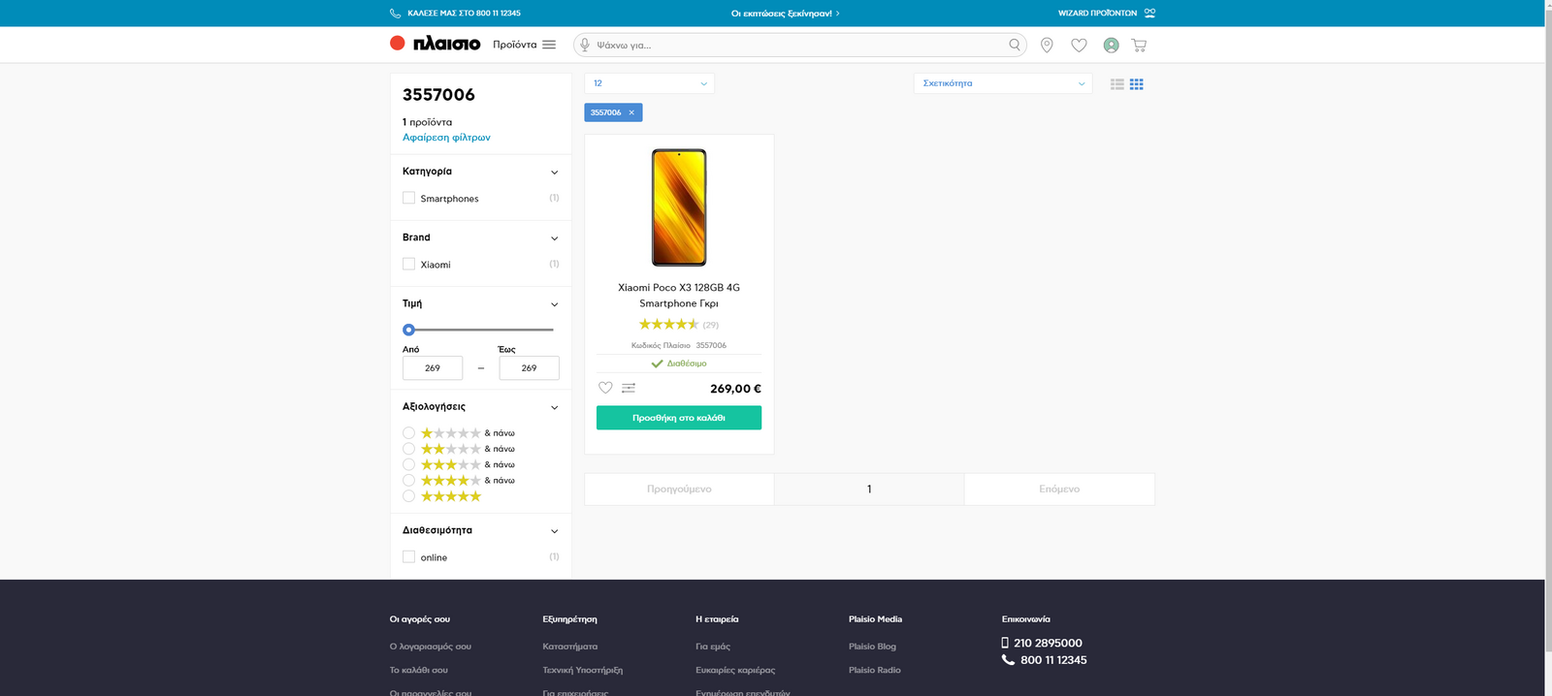Collapse the Κατηγορία filter section
Image resolution: width=1552 pixels, height=696 pixels.
click(x=555, y=173)
